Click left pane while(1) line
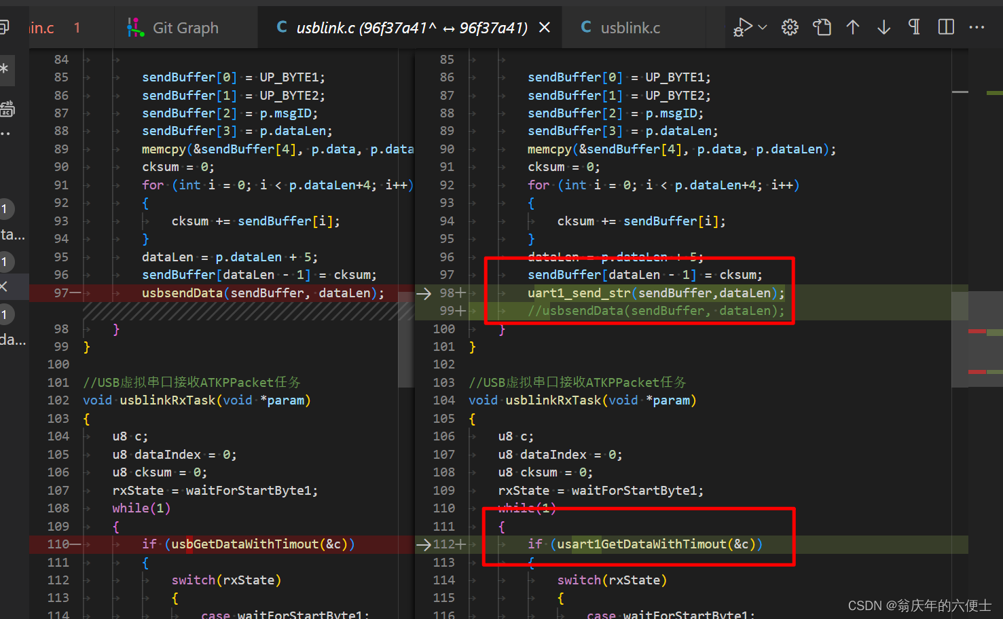 tap(142, 508)
